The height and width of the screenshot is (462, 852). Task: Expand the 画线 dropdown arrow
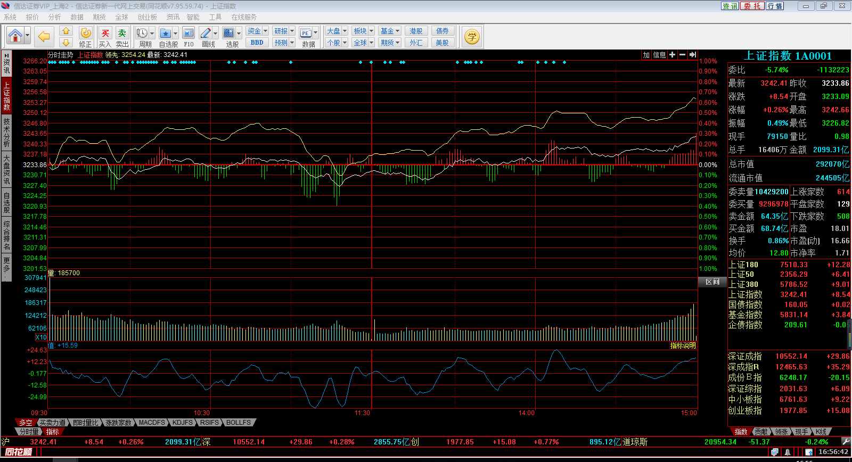pyautogui.click(x=215, y=33)
